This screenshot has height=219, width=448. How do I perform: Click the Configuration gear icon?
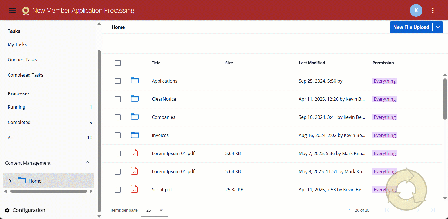(x=7, y=210)
